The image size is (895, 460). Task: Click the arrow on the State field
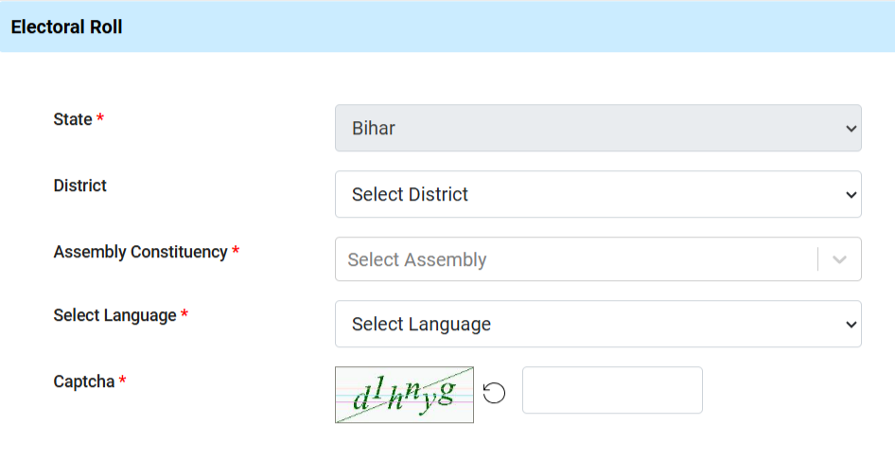pos(851,129)
